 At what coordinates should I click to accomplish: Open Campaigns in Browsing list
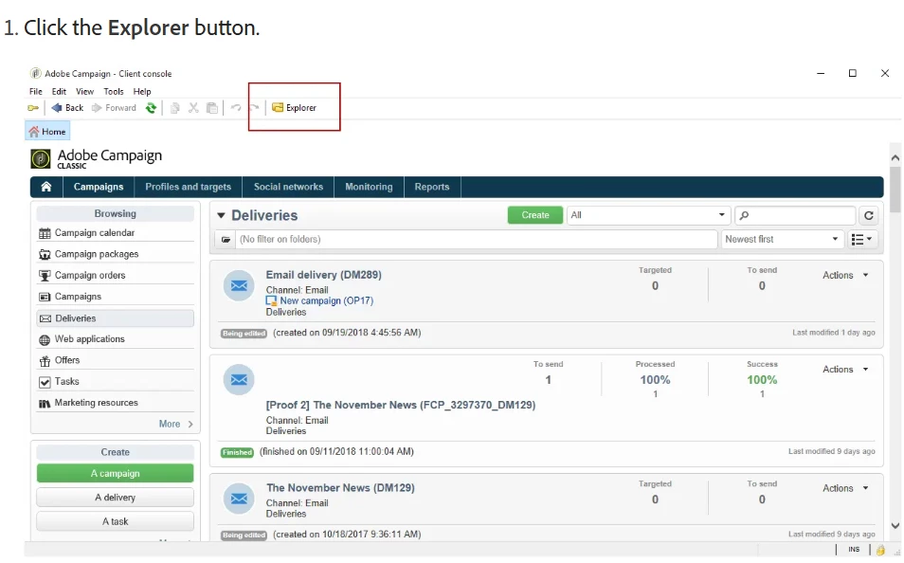click(x=116, y=297)
